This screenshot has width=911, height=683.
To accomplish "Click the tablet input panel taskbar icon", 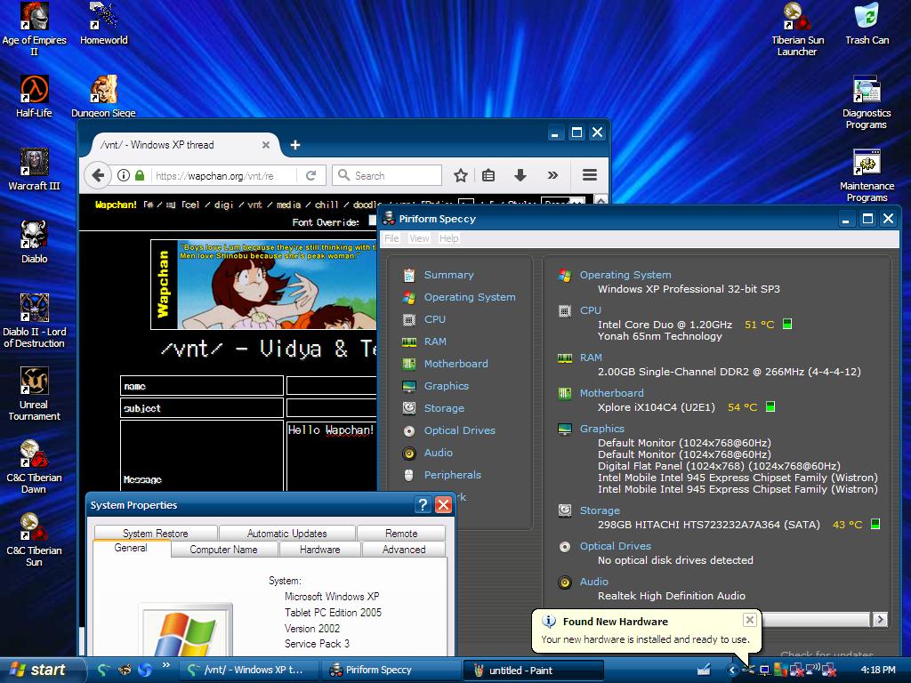I will point(704,670).
